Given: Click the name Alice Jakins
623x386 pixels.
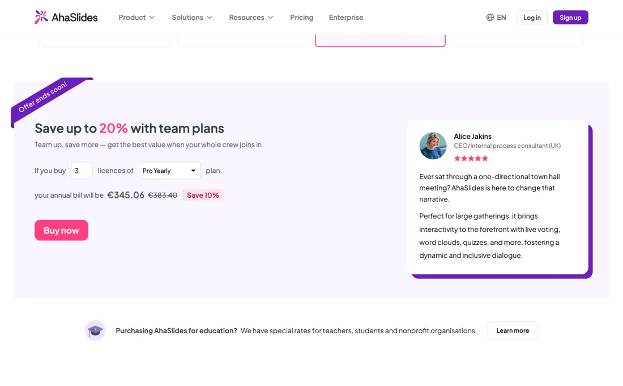Looking at the screenshot, I should (472, 137).
